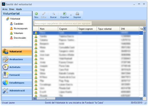Sort by Segon cognom column header

pos(87,29)
